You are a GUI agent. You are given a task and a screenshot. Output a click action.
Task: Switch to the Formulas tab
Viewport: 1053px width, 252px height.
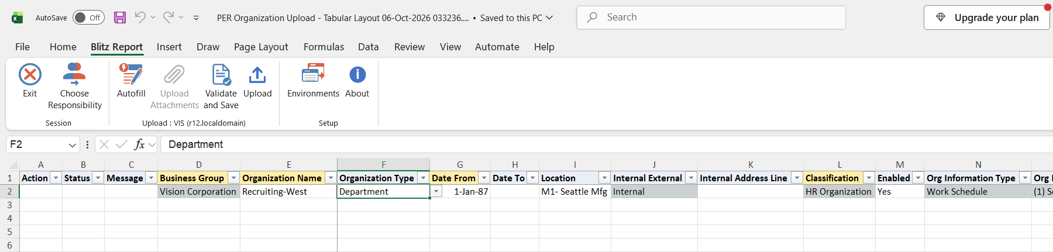pos(324,47)
